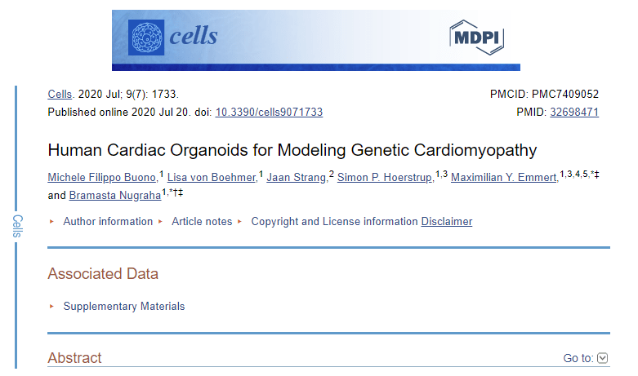Expand Supplementary Materials
638x376 pixels.
pos(124,306)
